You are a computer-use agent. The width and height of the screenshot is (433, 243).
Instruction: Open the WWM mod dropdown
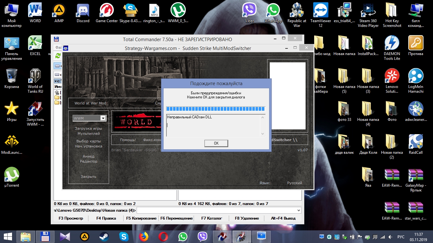[103, 118]
